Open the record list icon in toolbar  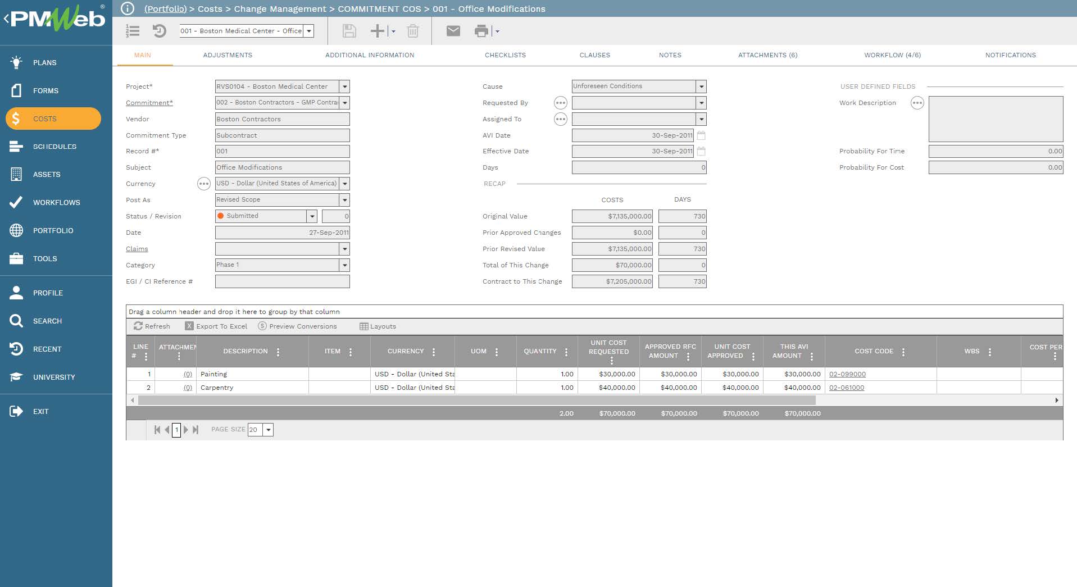[133, 31]
